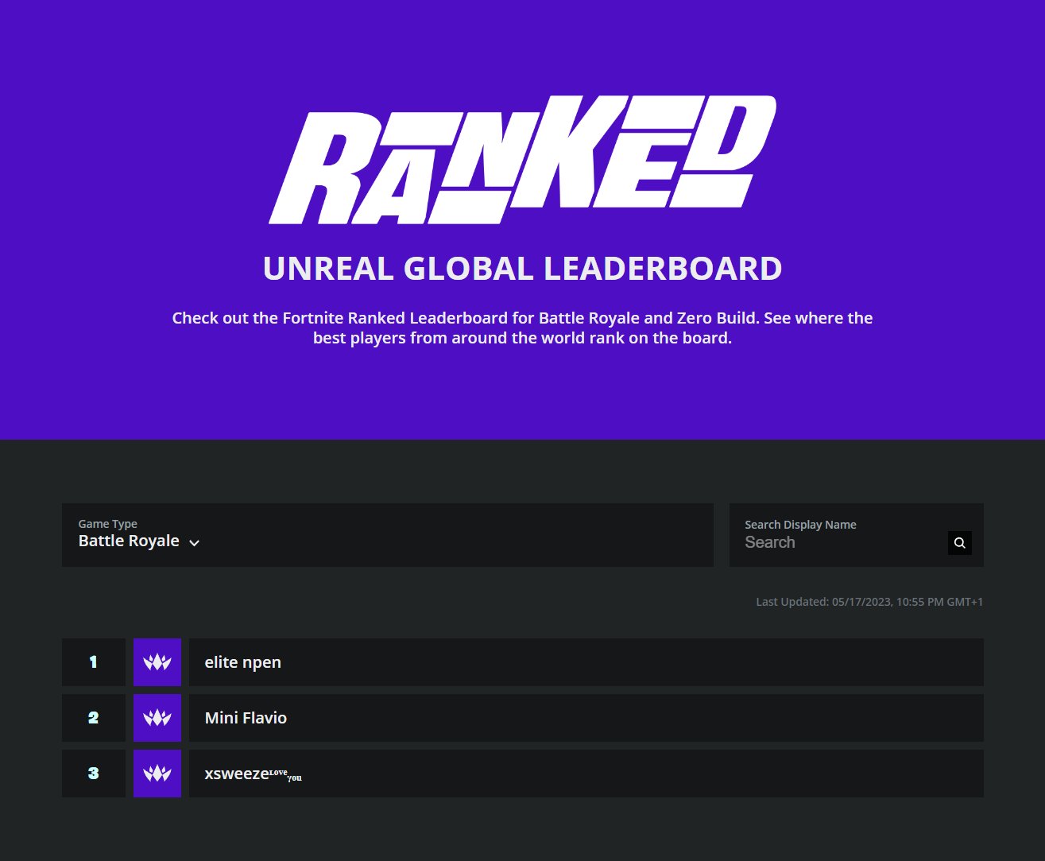Click the Unreal Global Leaderboard heading

tap(522, 269)
